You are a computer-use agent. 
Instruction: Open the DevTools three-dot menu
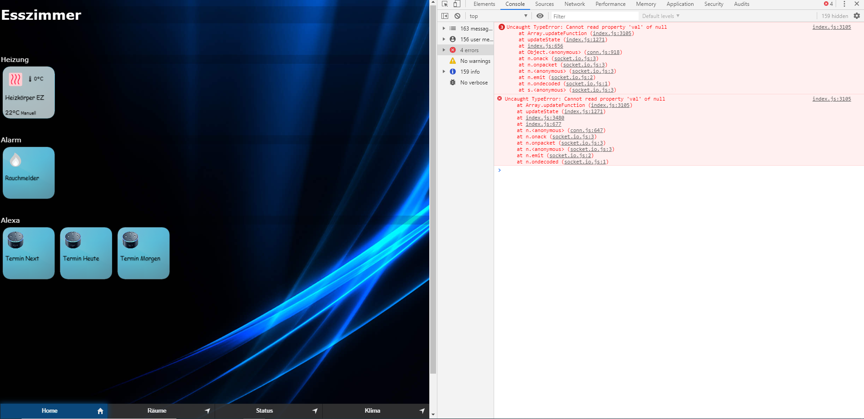click(844, 4)
